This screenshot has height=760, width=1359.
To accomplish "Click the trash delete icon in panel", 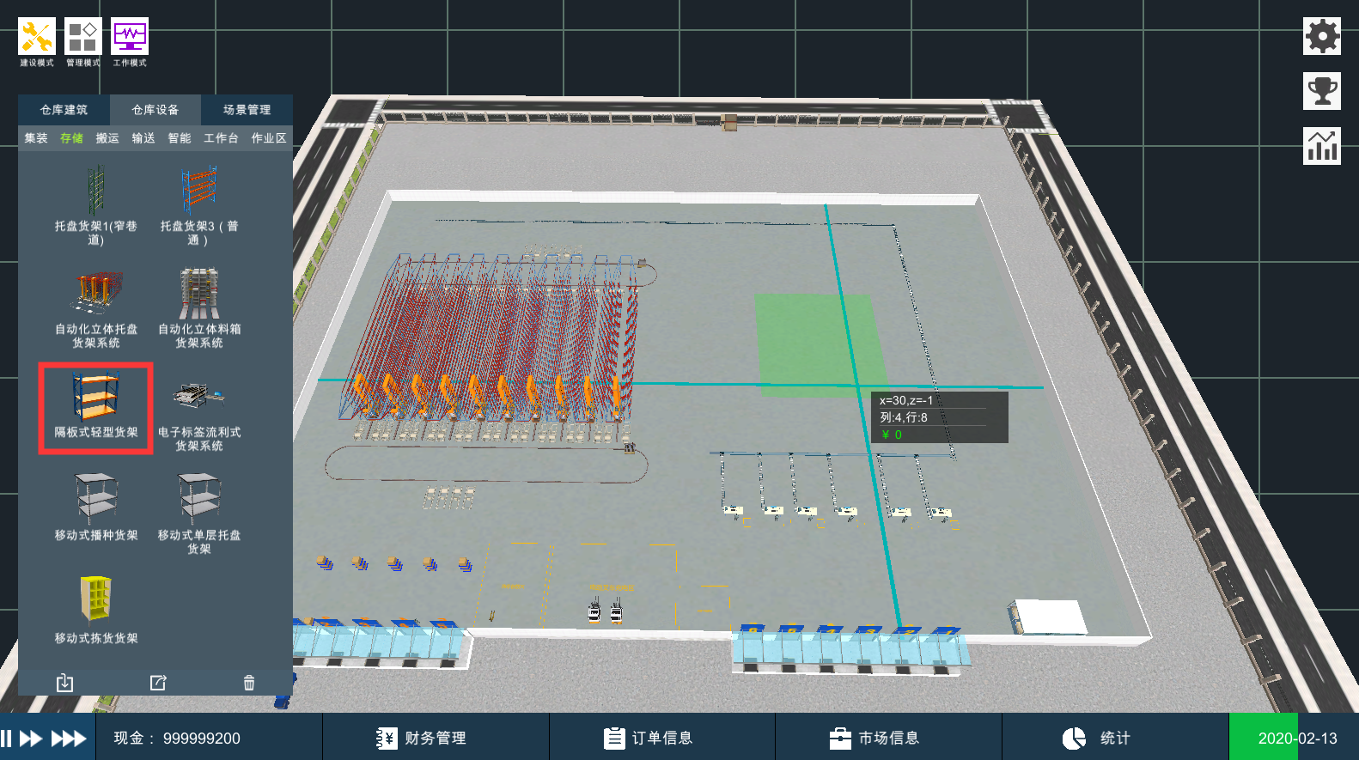I will [249, 683].
